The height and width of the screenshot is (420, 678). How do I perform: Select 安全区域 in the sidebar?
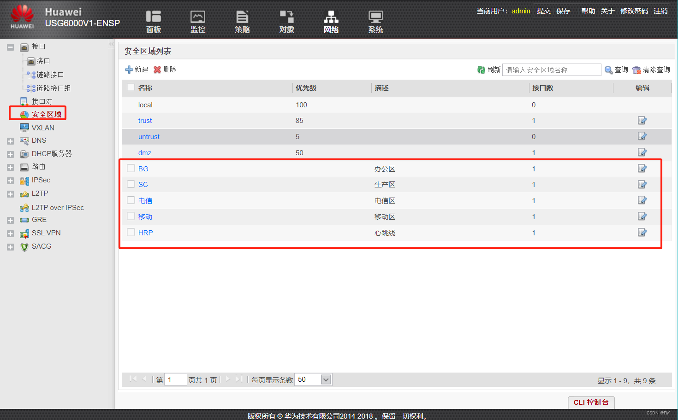(x=46, y=114)
